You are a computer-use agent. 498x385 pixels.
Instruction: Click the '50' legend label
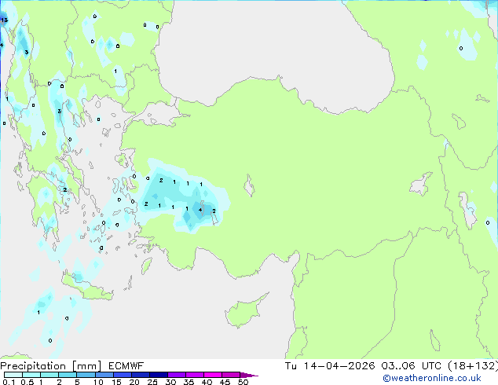243,382
